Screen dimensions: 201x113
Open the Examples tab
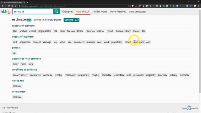click(x=68, y=12)
